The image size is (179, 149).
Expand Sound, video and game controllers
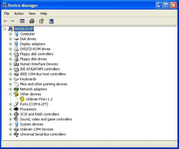[10, 119]
